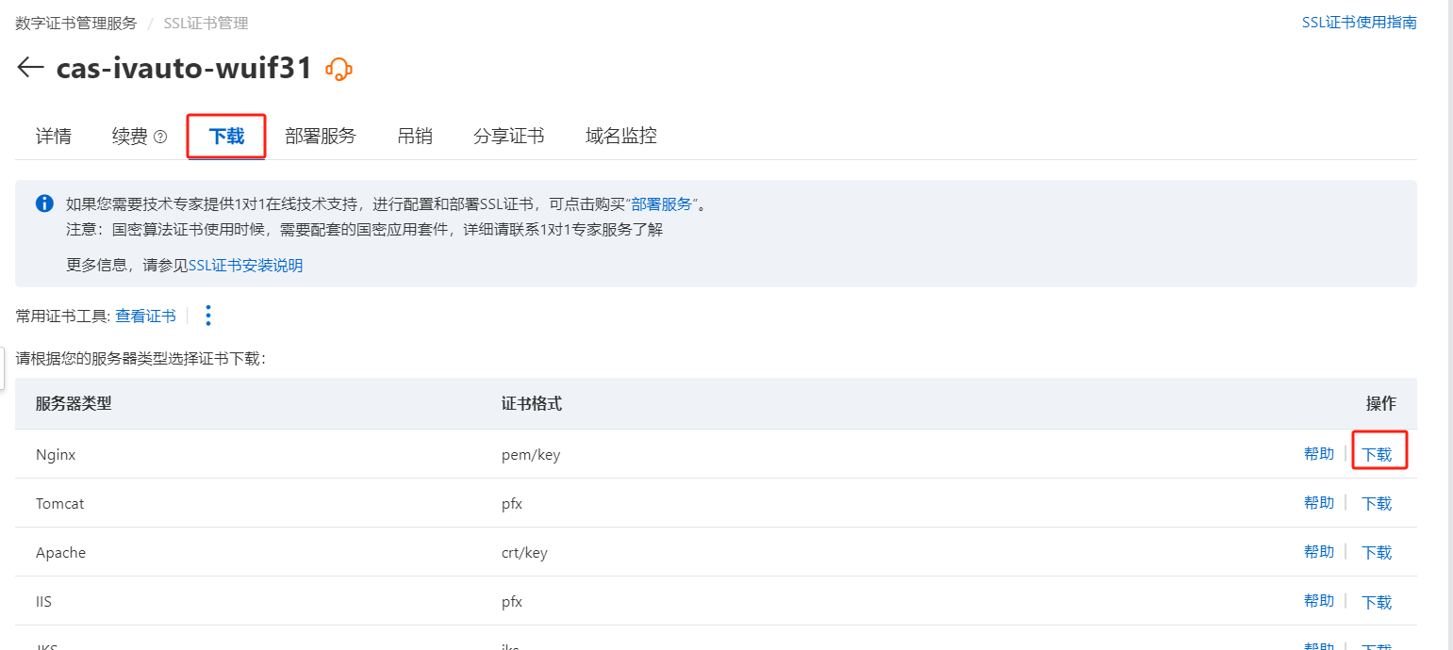
Task: Click the help question mark next to 续费
Action: [160, 137]
